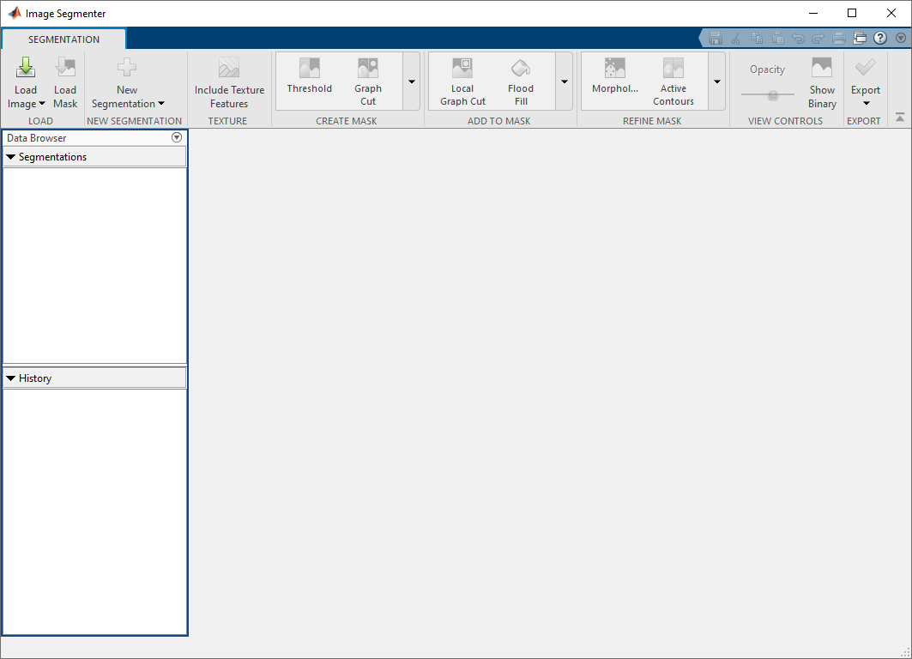Minimize the Image Segmenter window

[x=813, y=13]
